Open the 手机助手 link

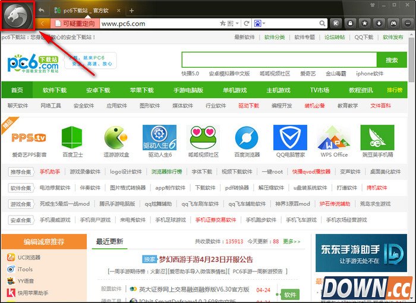click(49, 172)
